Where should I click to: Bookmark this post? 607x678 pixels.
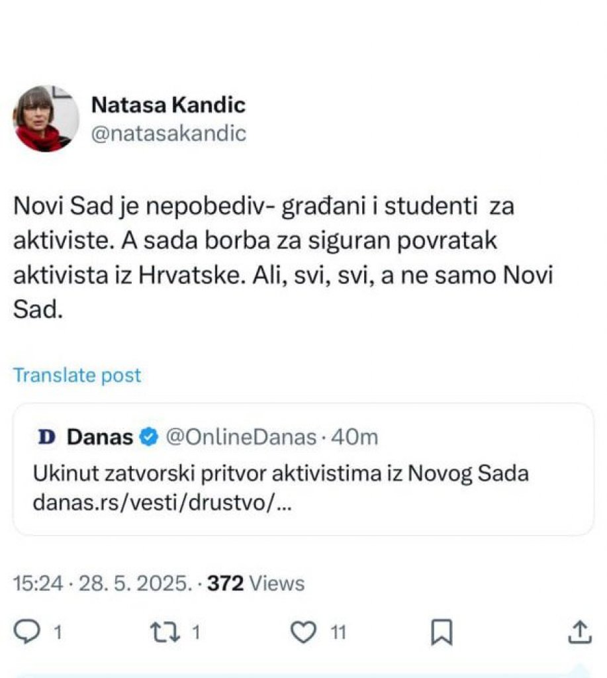pyautogui.click(x=442, y=632)
